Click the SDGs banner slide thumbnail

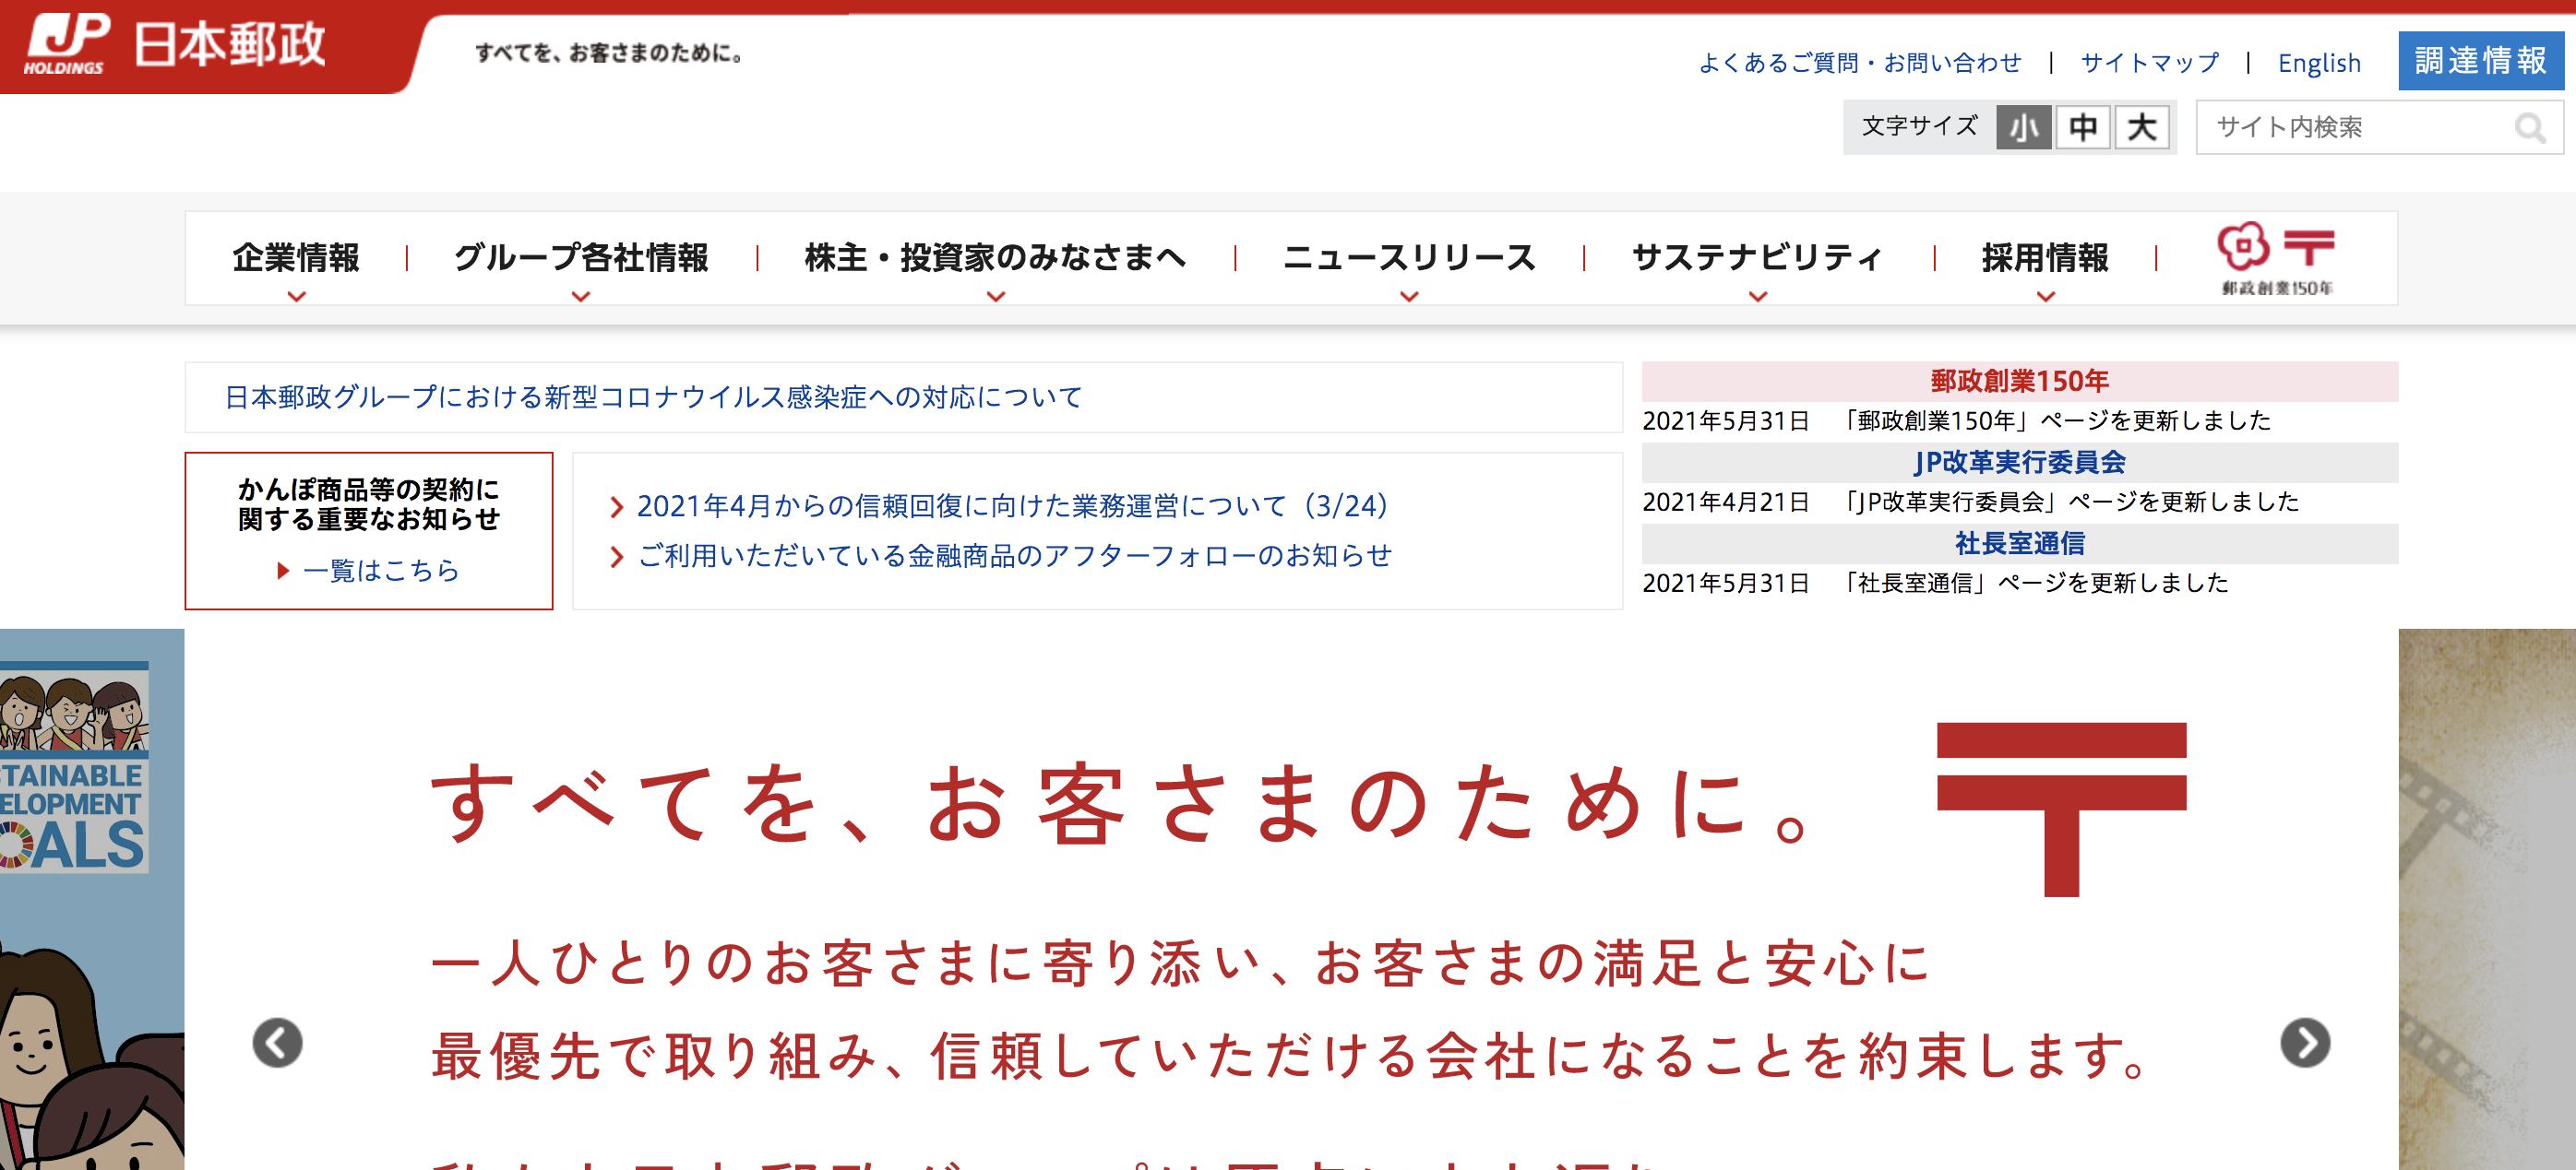[x=92, y=899]
